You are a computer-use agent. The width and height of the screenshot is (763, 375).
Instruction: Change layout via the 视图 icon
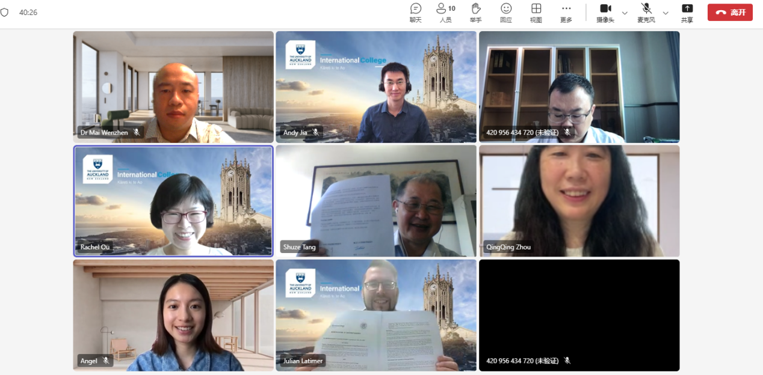pyautogui.click(x=536, y=12)
